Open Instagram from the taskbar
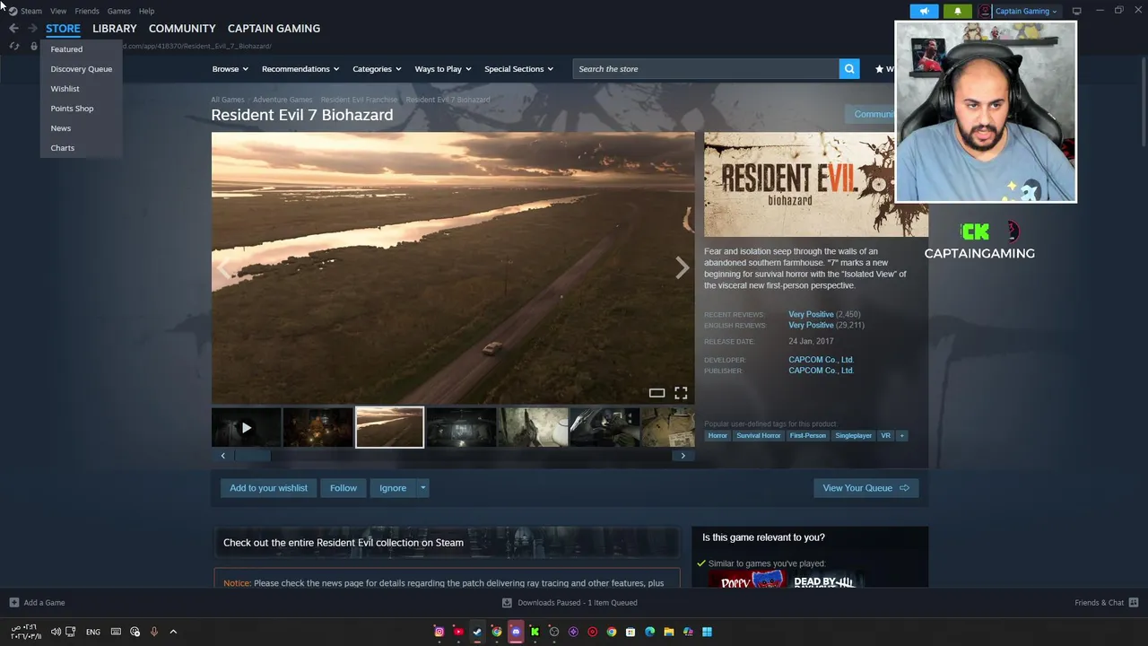 coord(439,632)
